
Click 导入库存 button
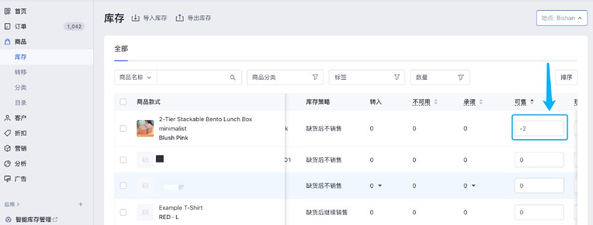149,18
